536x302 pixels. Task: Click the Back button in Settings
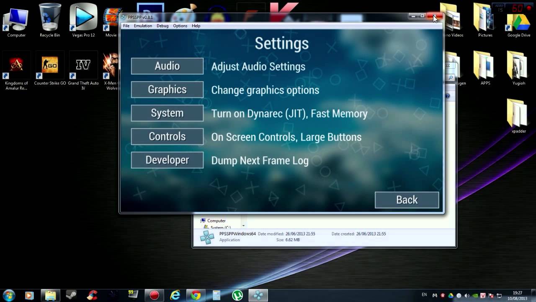pos(407,200)
